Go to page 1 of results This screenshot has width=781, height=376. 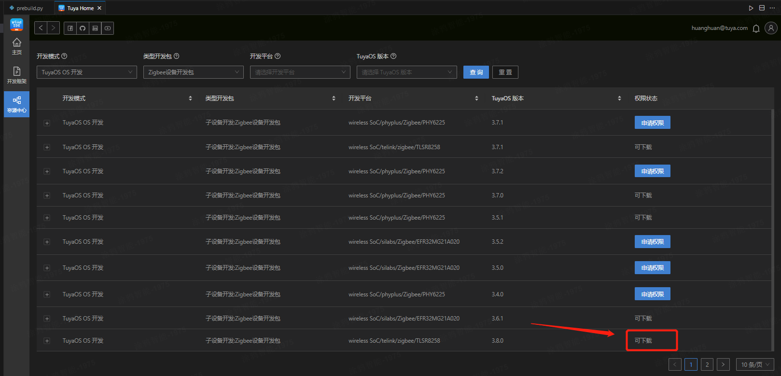691,364
